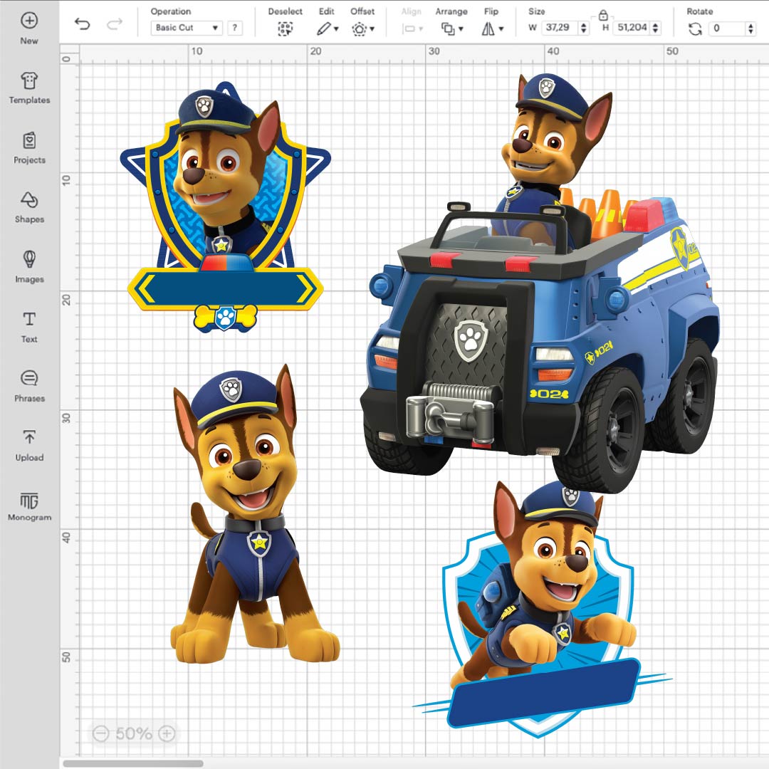Toggle the aspect ratio lock icon
Image resolution: width=769 pixels, height=769 pixels.
point(603,15)
